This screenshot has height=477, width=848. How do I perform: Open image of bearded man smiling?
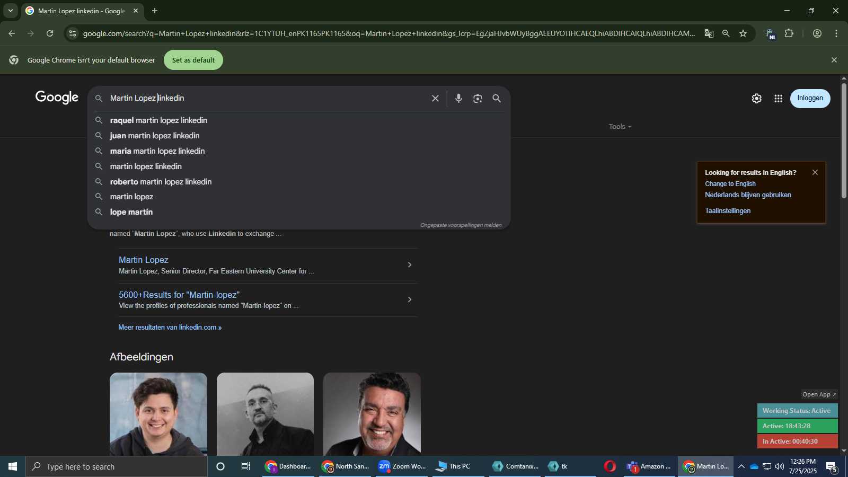point(372,414)
